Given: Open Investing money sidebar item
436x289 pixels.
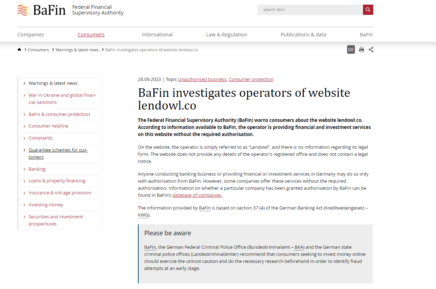Looking at the screenshot, I should [46, 205].
